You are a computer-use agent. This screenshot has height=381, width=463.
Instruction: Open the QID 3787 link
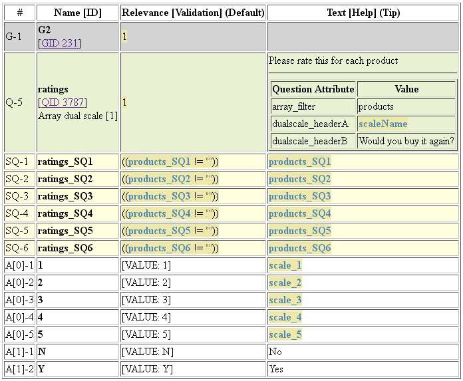(x=63, y=102)
